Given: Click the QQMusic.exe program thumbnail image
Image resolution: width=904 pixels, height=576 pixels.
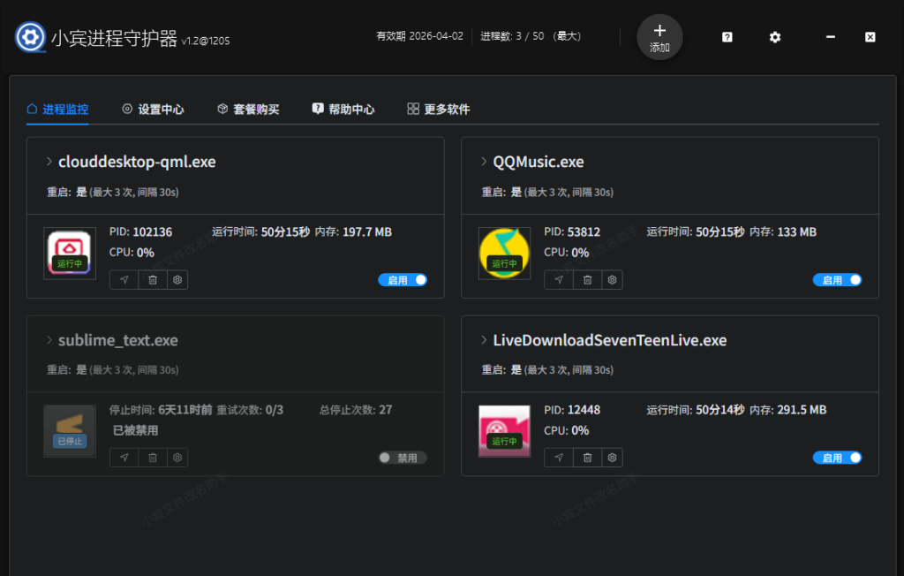Looking at the screenshot, I should 504,253.
